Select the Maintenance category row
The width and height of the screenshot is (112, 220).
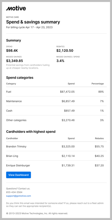point(56,101)
